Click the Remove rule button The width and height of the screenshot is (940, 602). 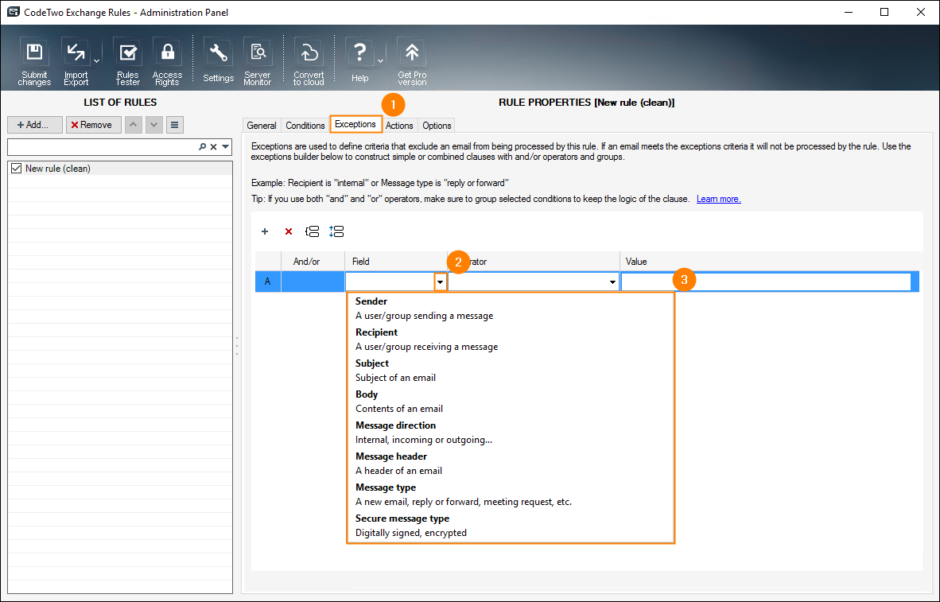(x=94, y=125)
